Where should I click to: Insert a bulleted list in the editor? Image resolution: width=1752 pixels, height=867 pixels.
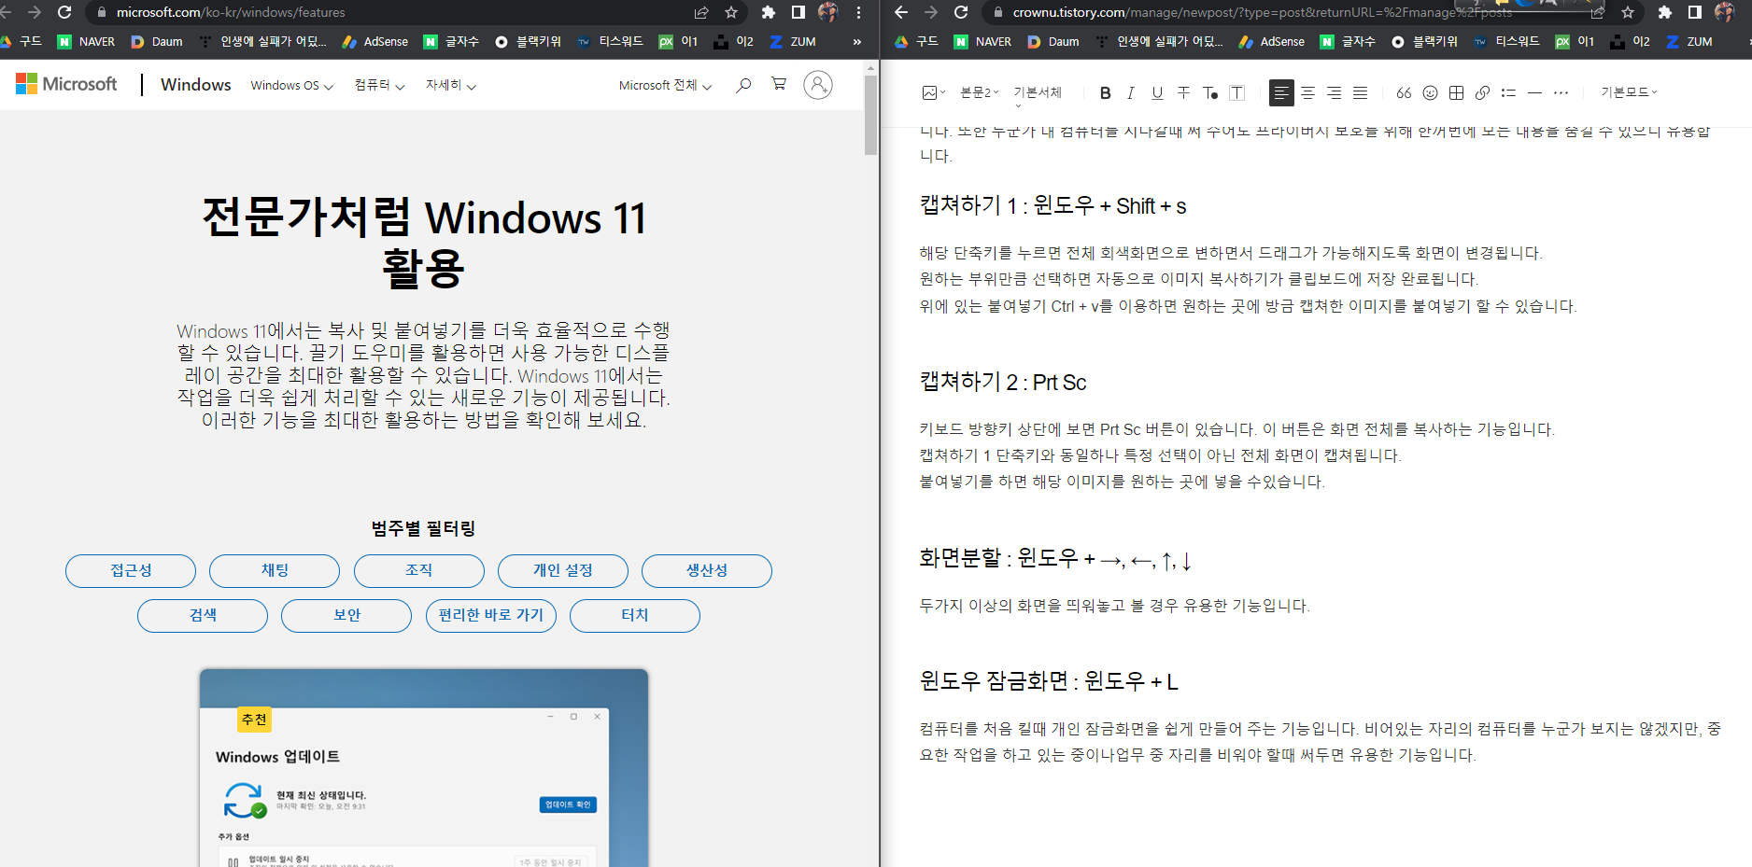1508,92
